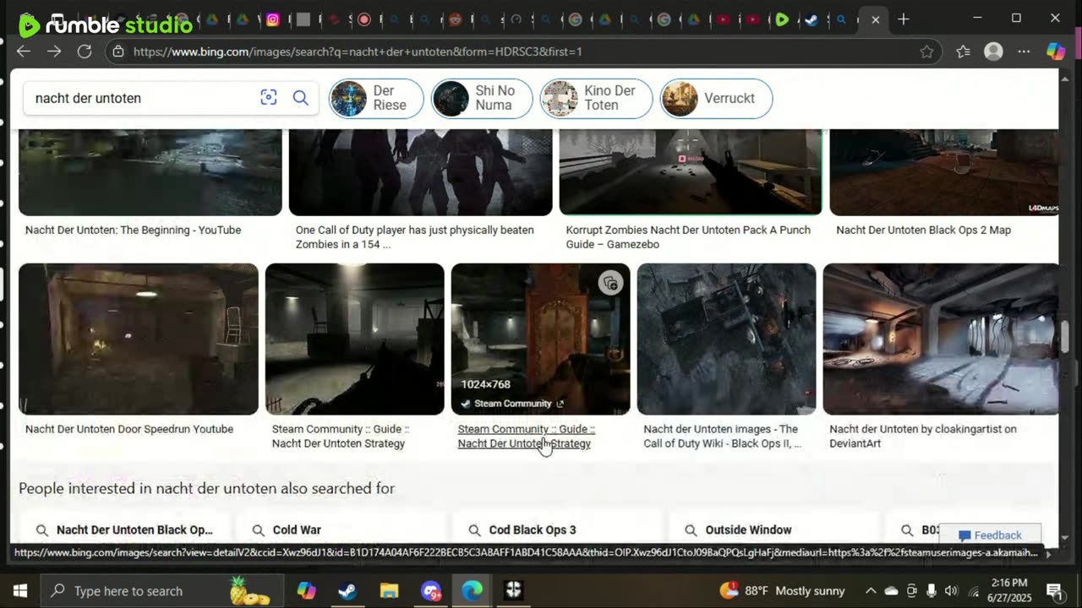Open the weather widget showing 88°F
The height and width of the screenshot is (608, 1082).
(782, 591)
